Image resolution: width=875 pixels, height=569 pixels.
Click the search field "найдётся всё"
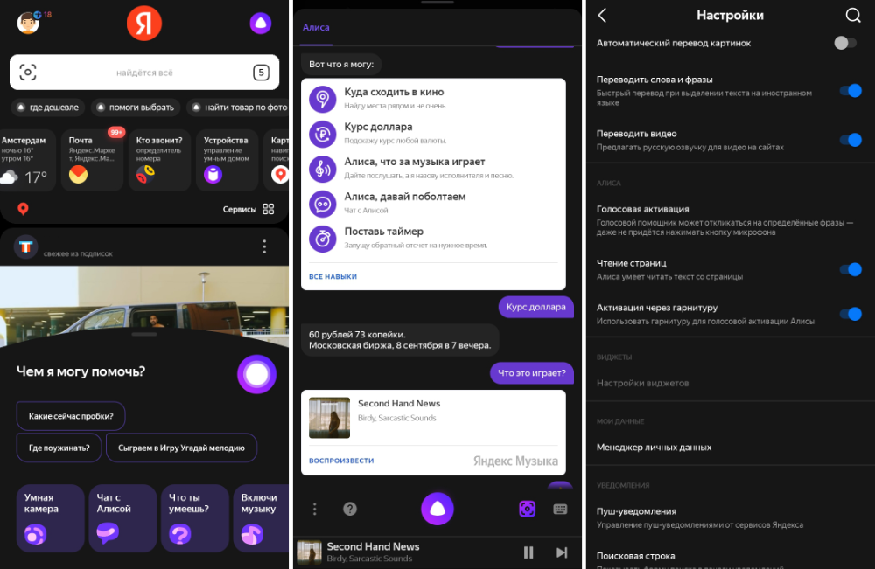tap(144, 73)
